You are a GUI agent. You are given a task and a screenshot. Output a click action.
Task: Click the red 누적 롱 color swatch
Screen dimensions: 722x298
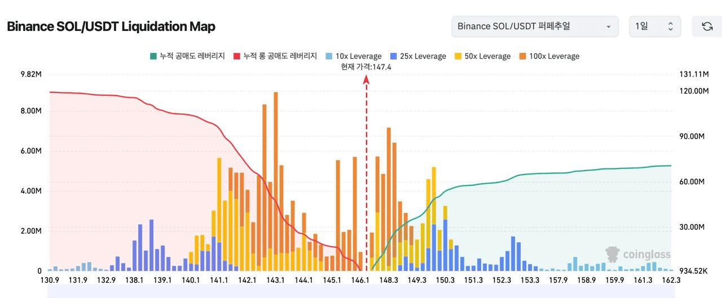click(237, 56)
